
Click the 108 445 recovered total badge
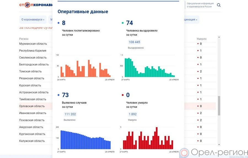click(134, 42)
